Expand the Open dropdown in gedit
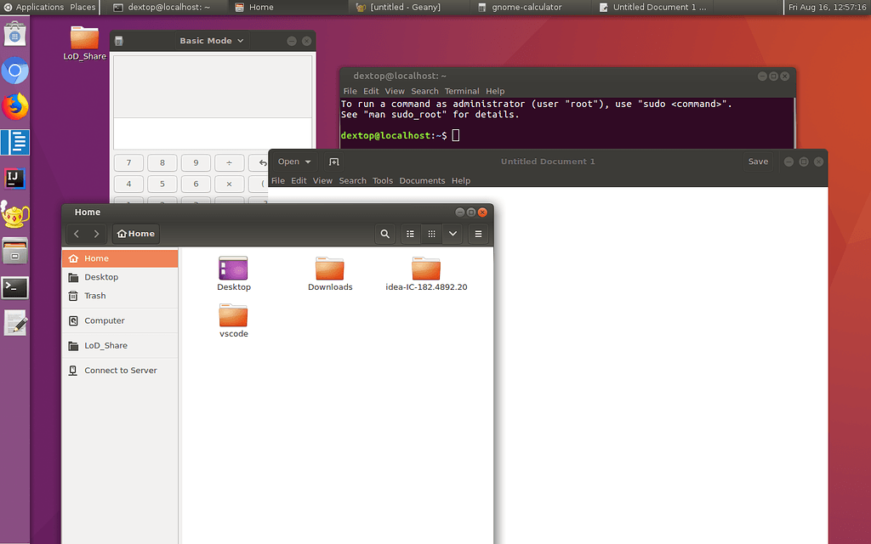Viewport: 871px width, 544px height. coord(293,161)
